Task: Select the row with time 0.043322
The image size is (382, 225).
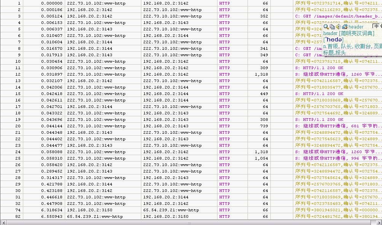Action: pos(191,113)
